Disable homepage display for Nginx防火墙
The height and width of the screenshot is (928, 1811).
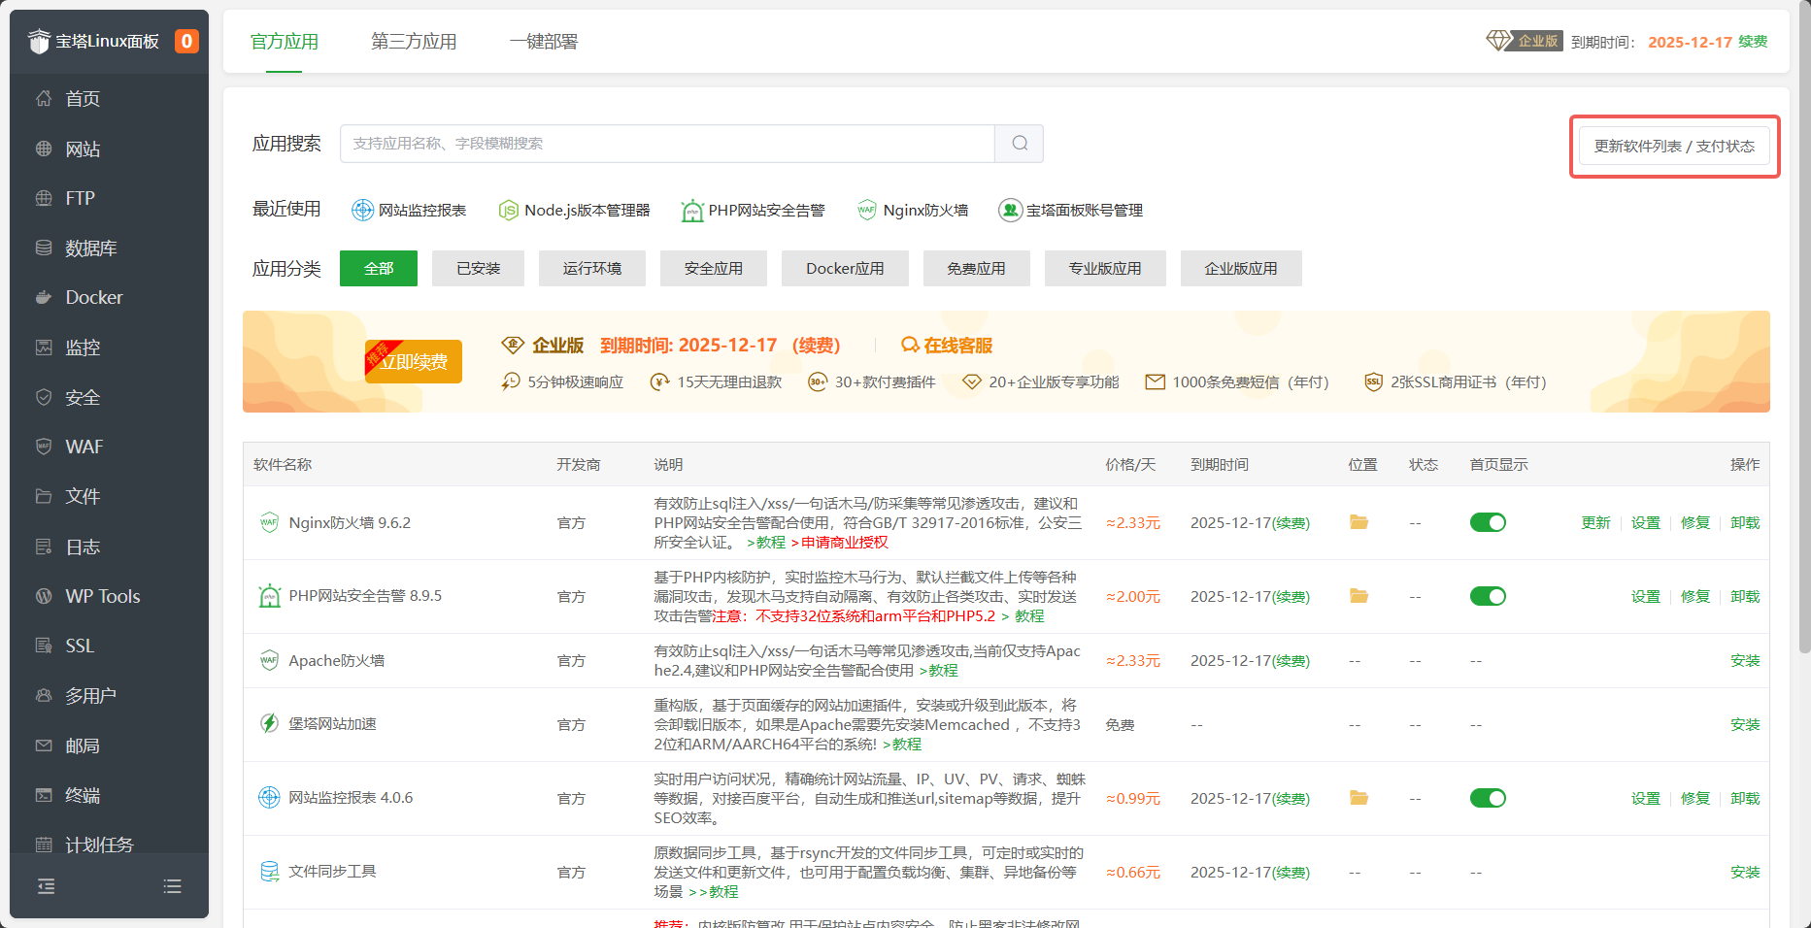[x=1488, y=522]
